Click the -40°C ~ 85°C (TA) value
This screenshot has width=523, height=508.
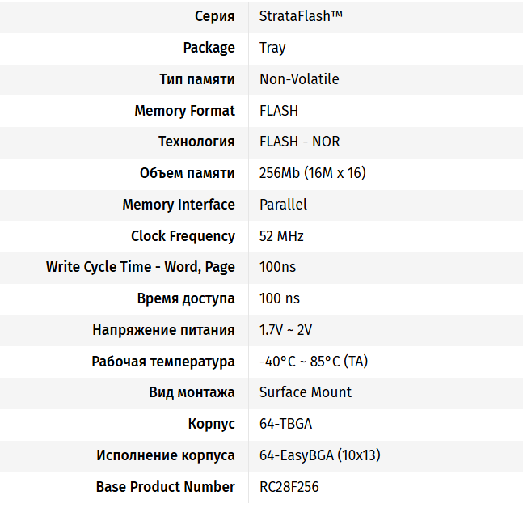[314, 362]
